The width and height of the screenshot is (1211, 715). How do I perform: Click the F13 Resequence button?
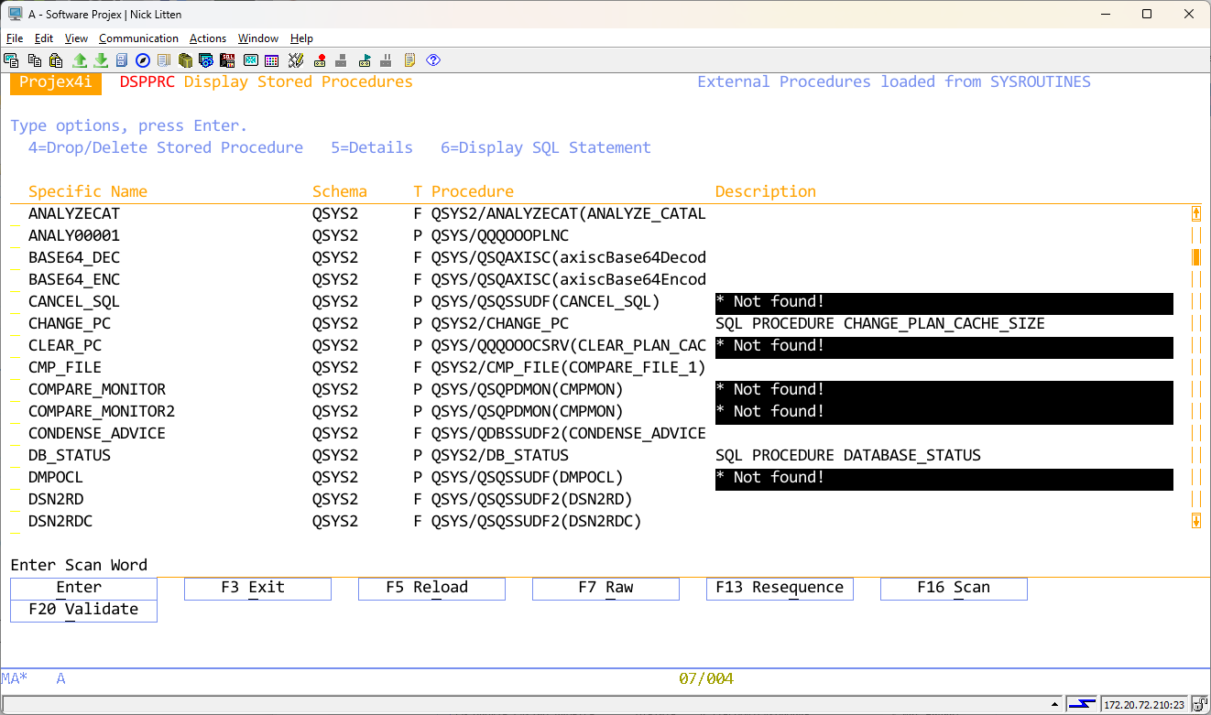[x=780, y=589]
